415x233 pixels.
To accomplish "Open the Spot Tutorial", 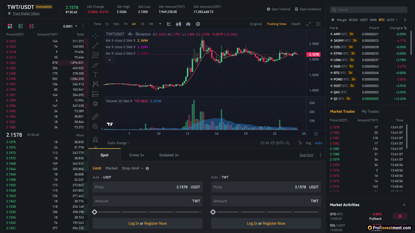I will pos(278,9).
